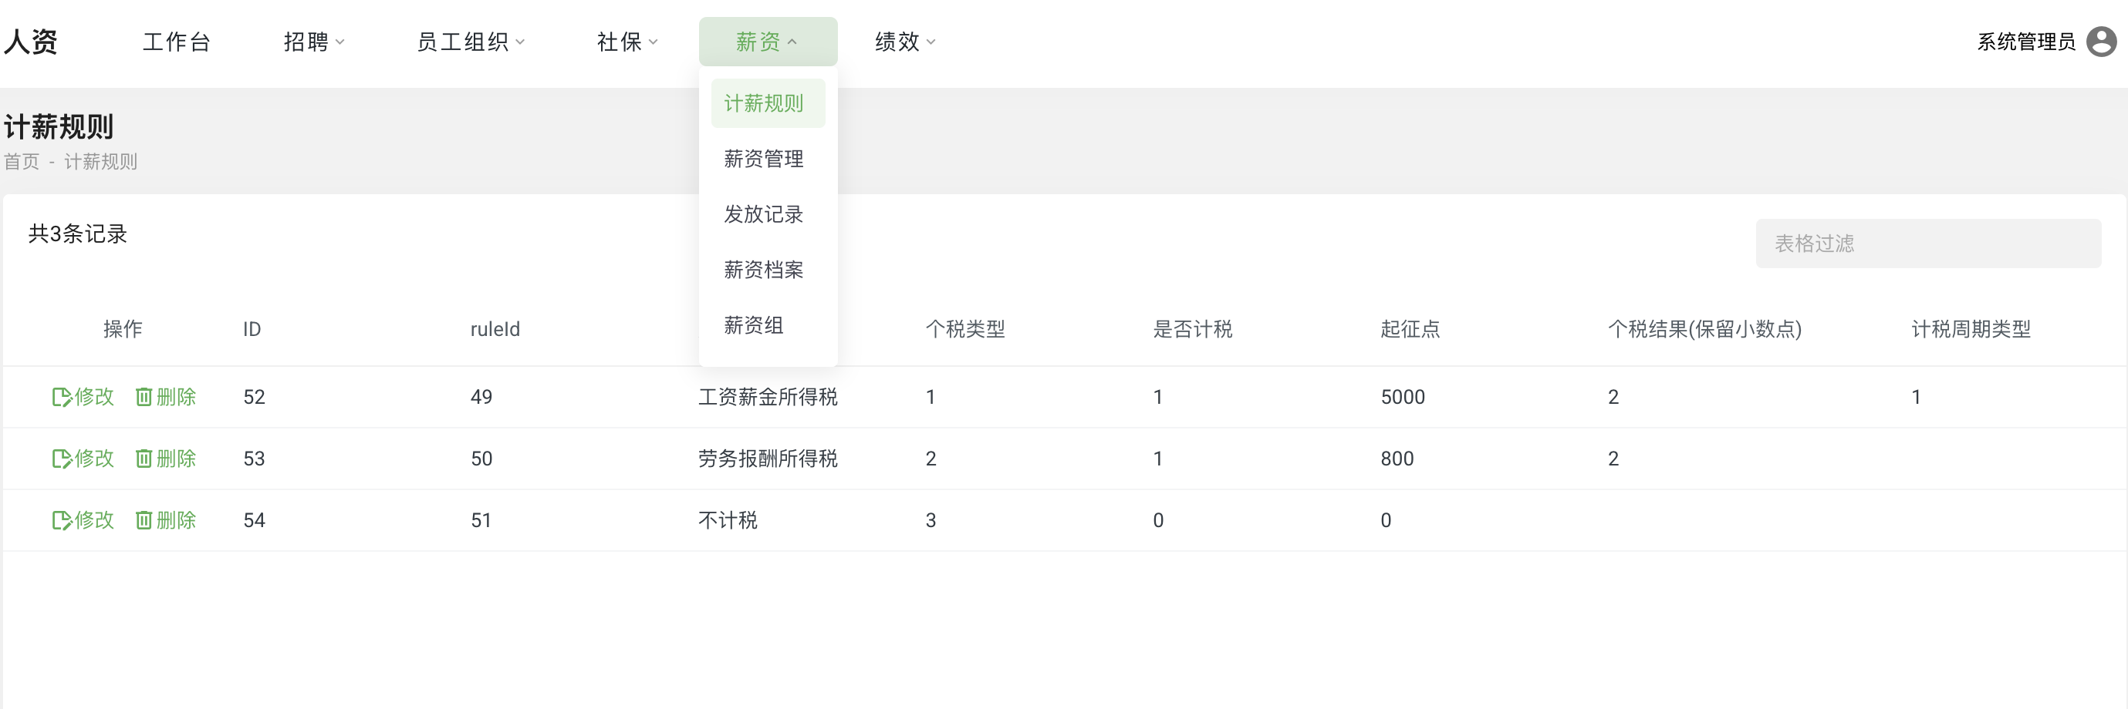
Task: Focus the 表格过滤 filter input
Action: (1927, 244)
